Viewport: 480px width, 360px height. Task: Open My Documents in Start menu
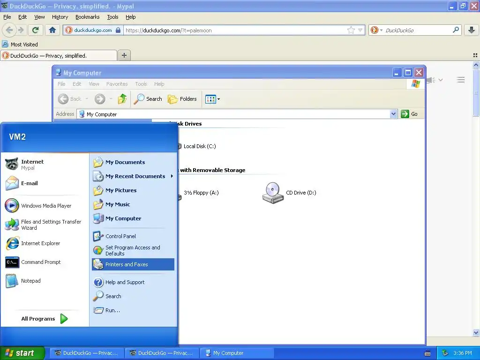[133, 162]
